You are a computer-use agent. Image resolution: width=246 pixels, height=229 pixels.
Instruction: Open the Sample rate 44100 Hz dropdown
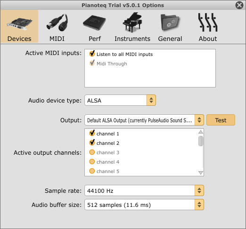144,190
